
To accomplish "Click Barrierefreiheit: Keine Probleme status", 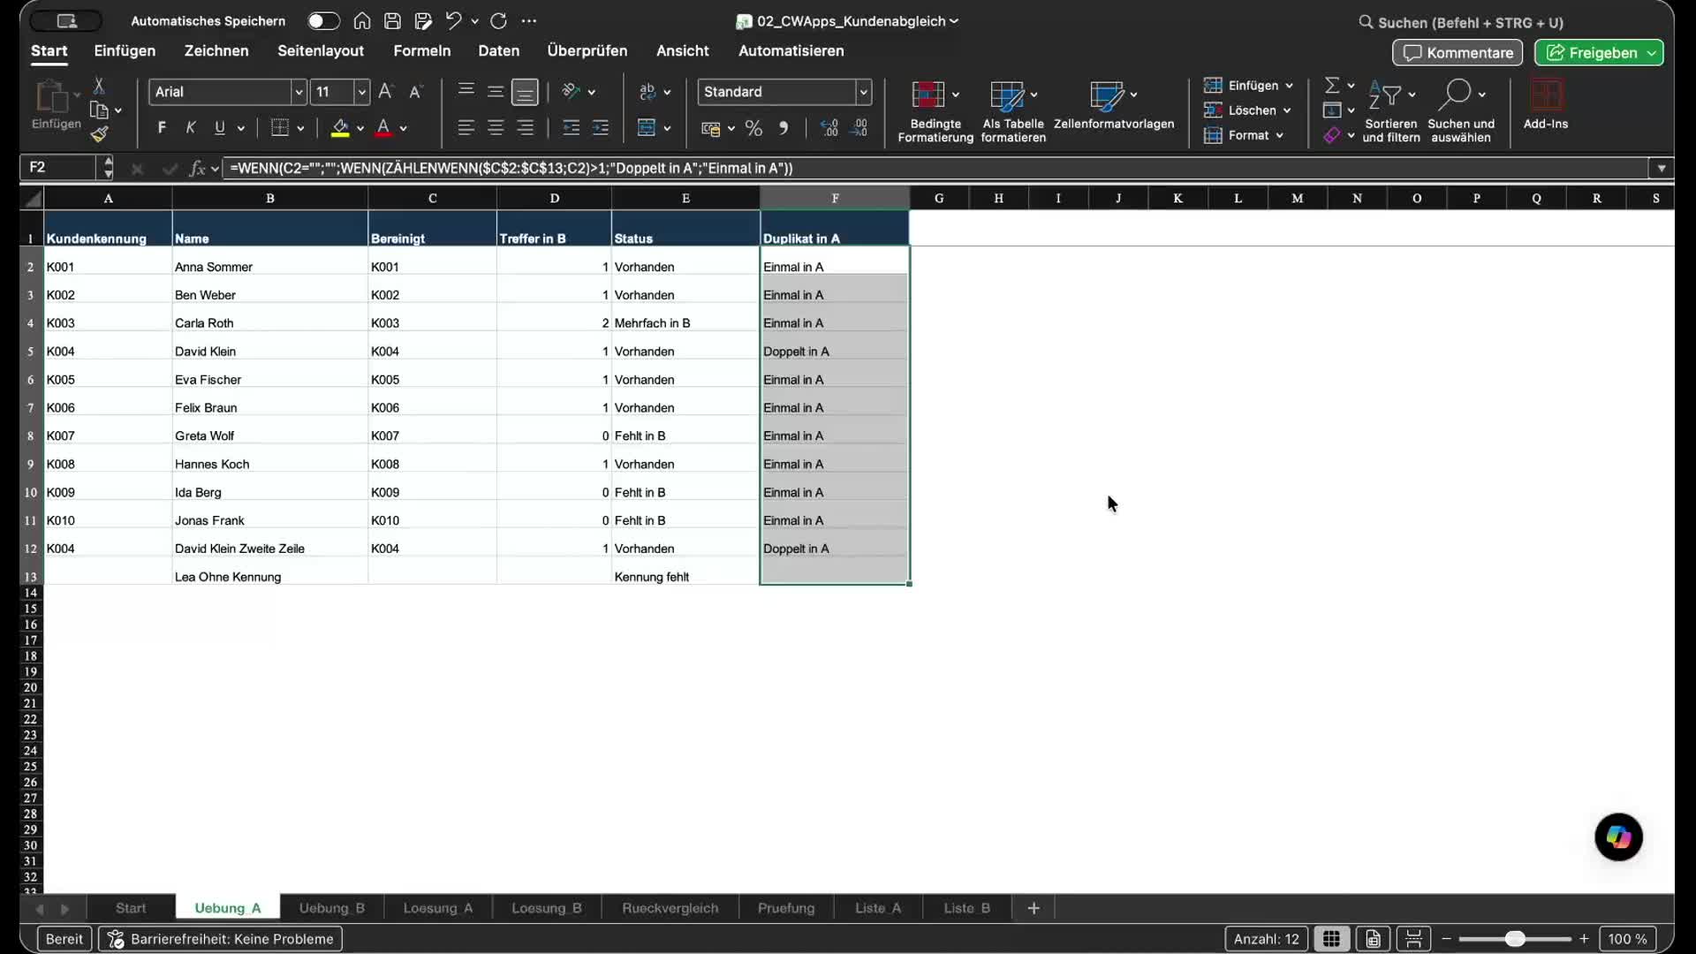I will [x=221, y=939].
